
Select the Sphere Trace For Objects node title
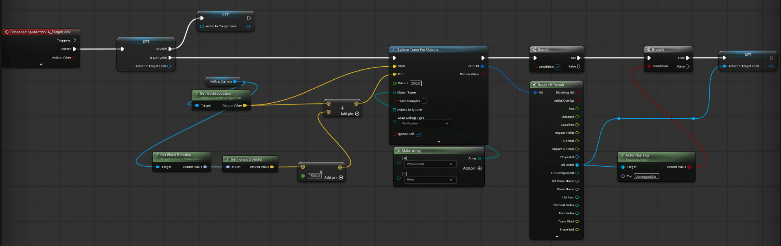pyautogui.click(x=418, y=50)
